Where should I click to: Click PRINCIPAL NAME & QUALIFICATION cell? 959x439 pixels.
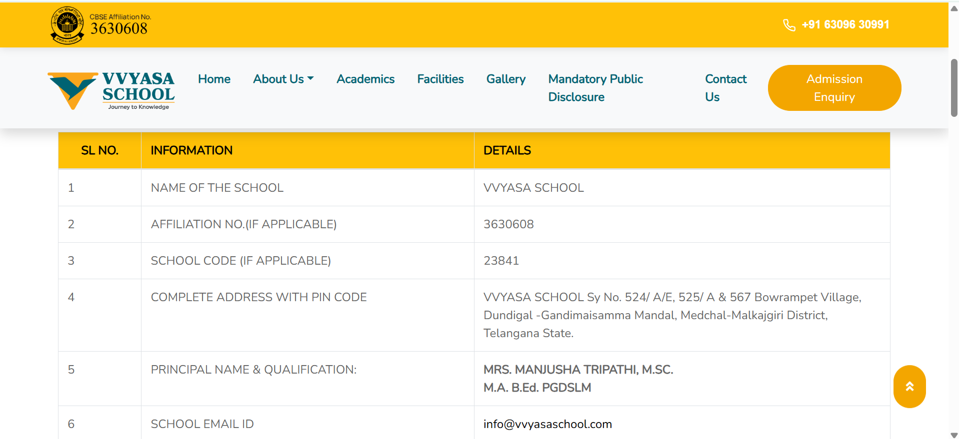click(307, 379)
